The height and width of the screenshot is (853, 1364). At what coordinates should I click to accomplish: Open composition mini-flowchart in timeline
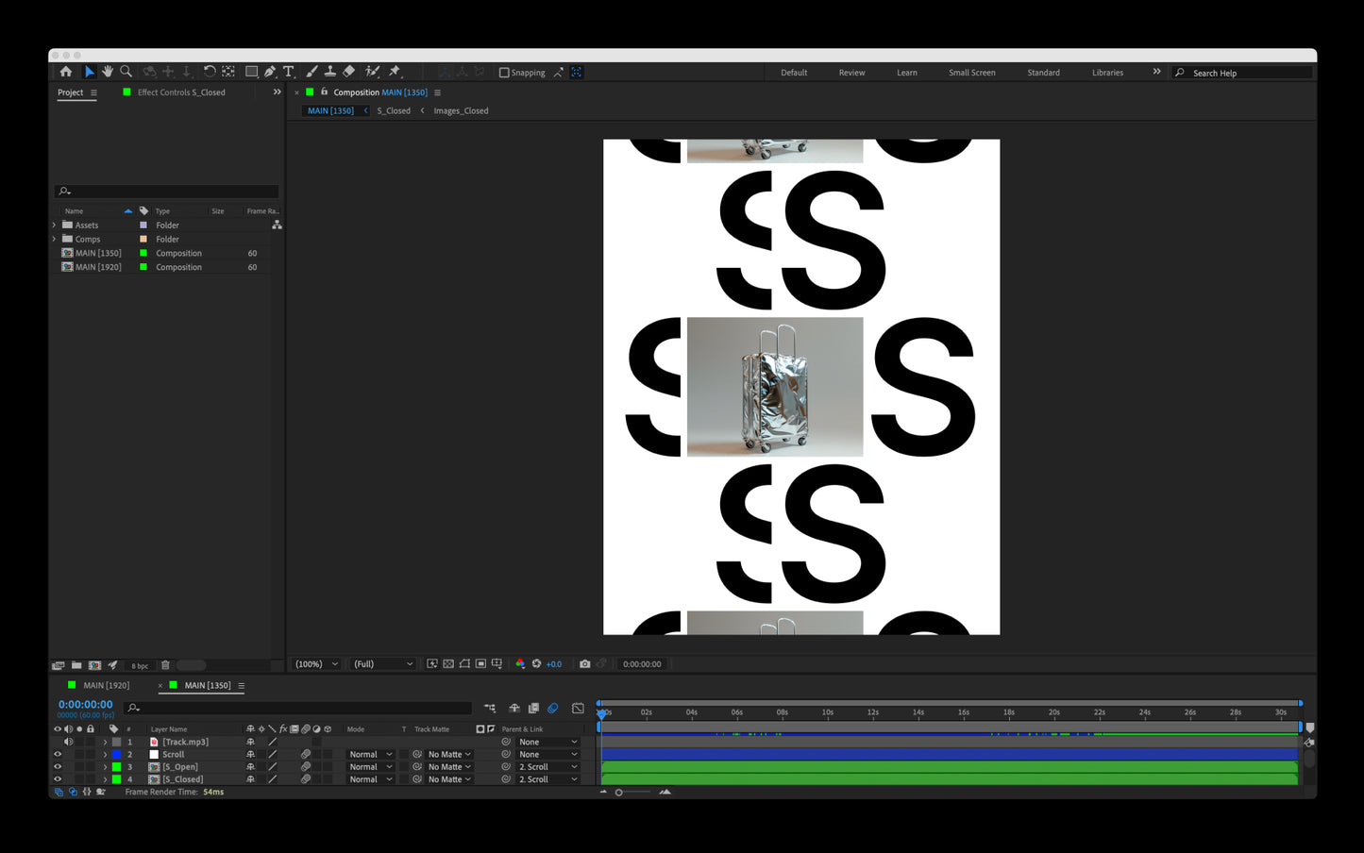[x=490, y=708]
